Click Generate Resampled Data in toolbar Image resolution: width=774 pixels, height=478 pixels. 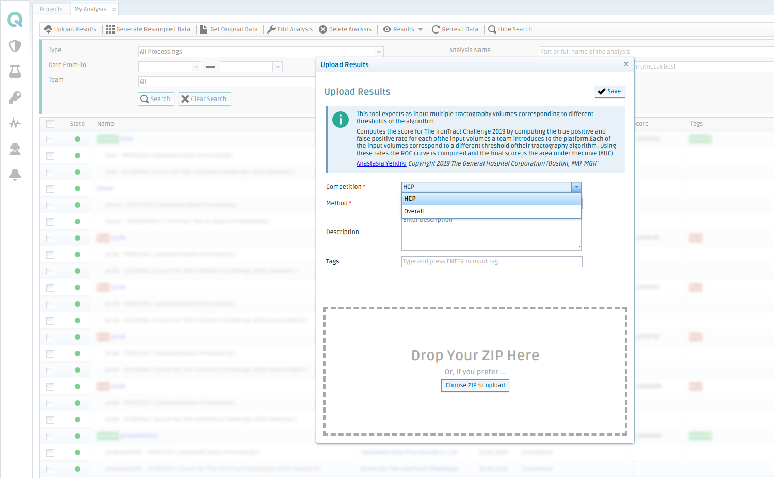coord(148,29)
